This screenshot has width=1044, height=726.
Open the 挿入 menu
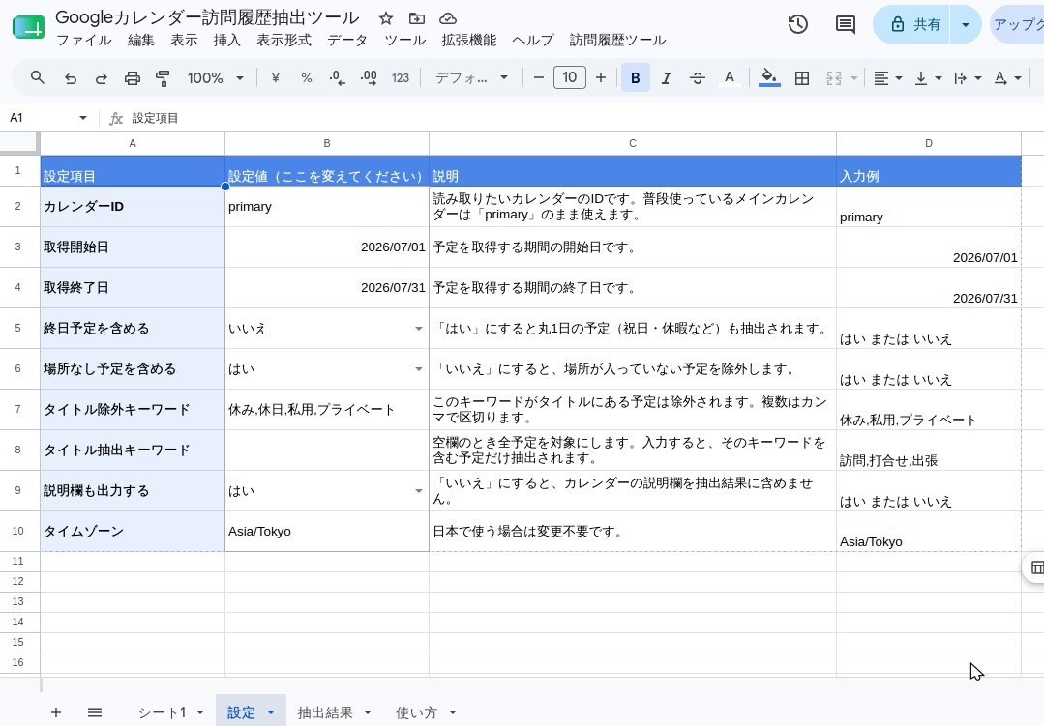tap(227, 40)
